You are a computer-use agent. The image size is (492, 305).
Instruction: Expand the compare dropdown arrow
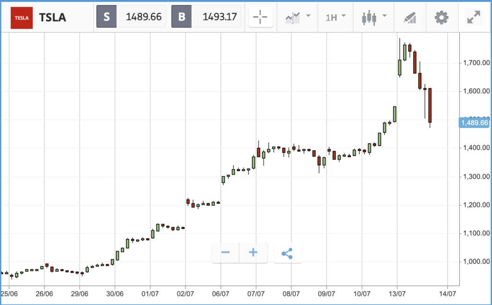(308, 16)
